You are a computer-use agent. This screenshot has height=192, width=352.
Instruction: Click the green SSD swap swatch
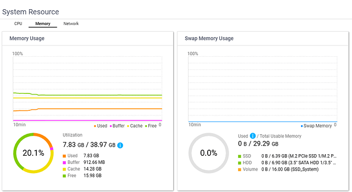[240, 156]
